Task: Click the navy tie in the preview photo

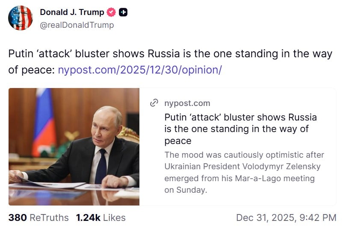Action: coord(101,164)
